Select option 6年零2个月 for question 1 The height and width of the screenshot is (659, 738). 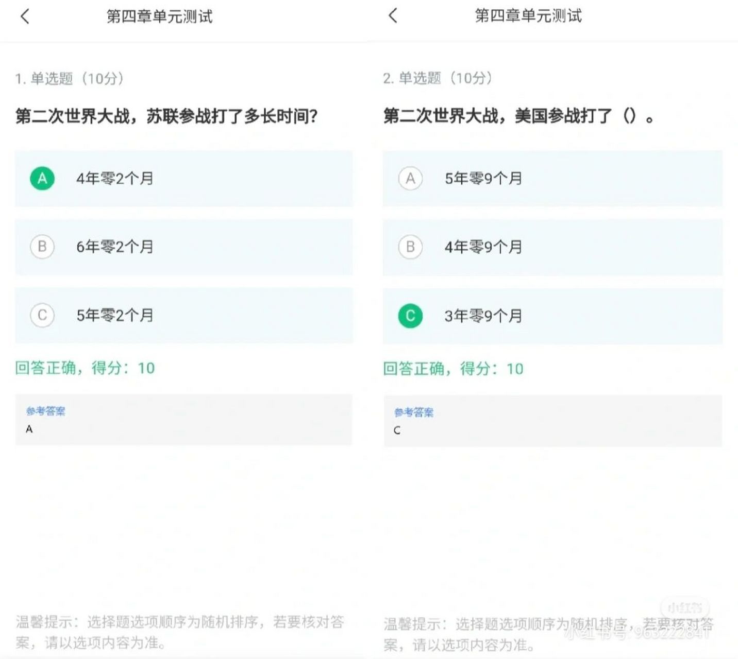tap(114, 247)
